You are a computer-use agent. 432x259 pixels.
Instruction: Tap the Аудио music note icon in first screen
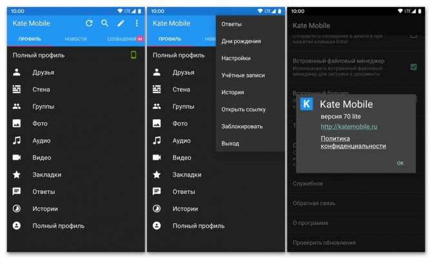click(x=17, y=140)
